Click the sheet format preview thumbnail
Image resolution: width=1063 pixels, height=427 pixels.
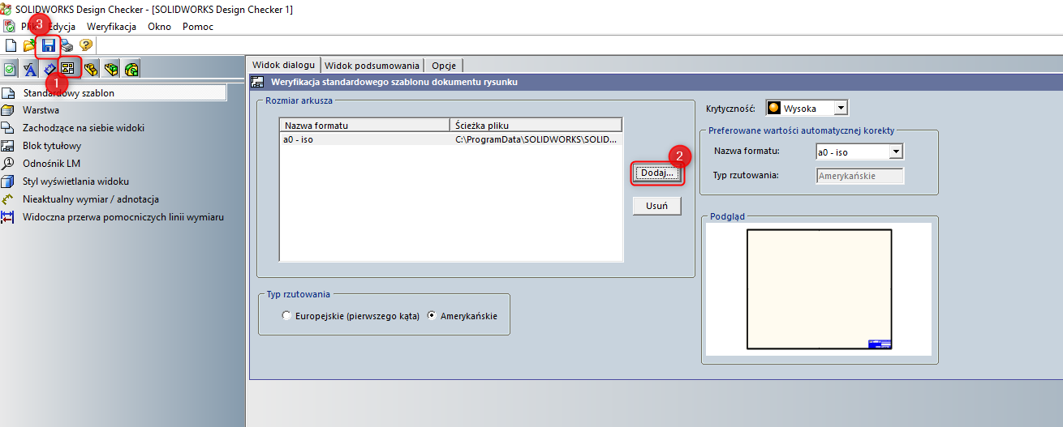[819, 288]
